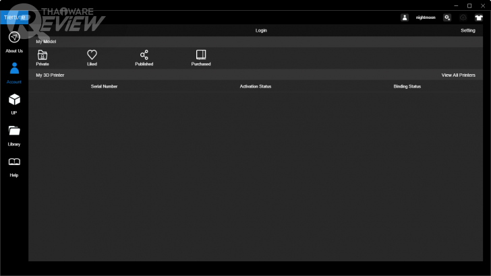Click the cloud upload icon
Screen dimensions: 491x276
point(463,18)
